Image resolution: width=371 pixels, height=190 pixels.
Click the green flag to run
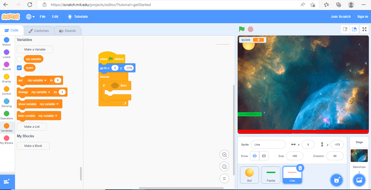pyautogui.click(x=242, y=29)
